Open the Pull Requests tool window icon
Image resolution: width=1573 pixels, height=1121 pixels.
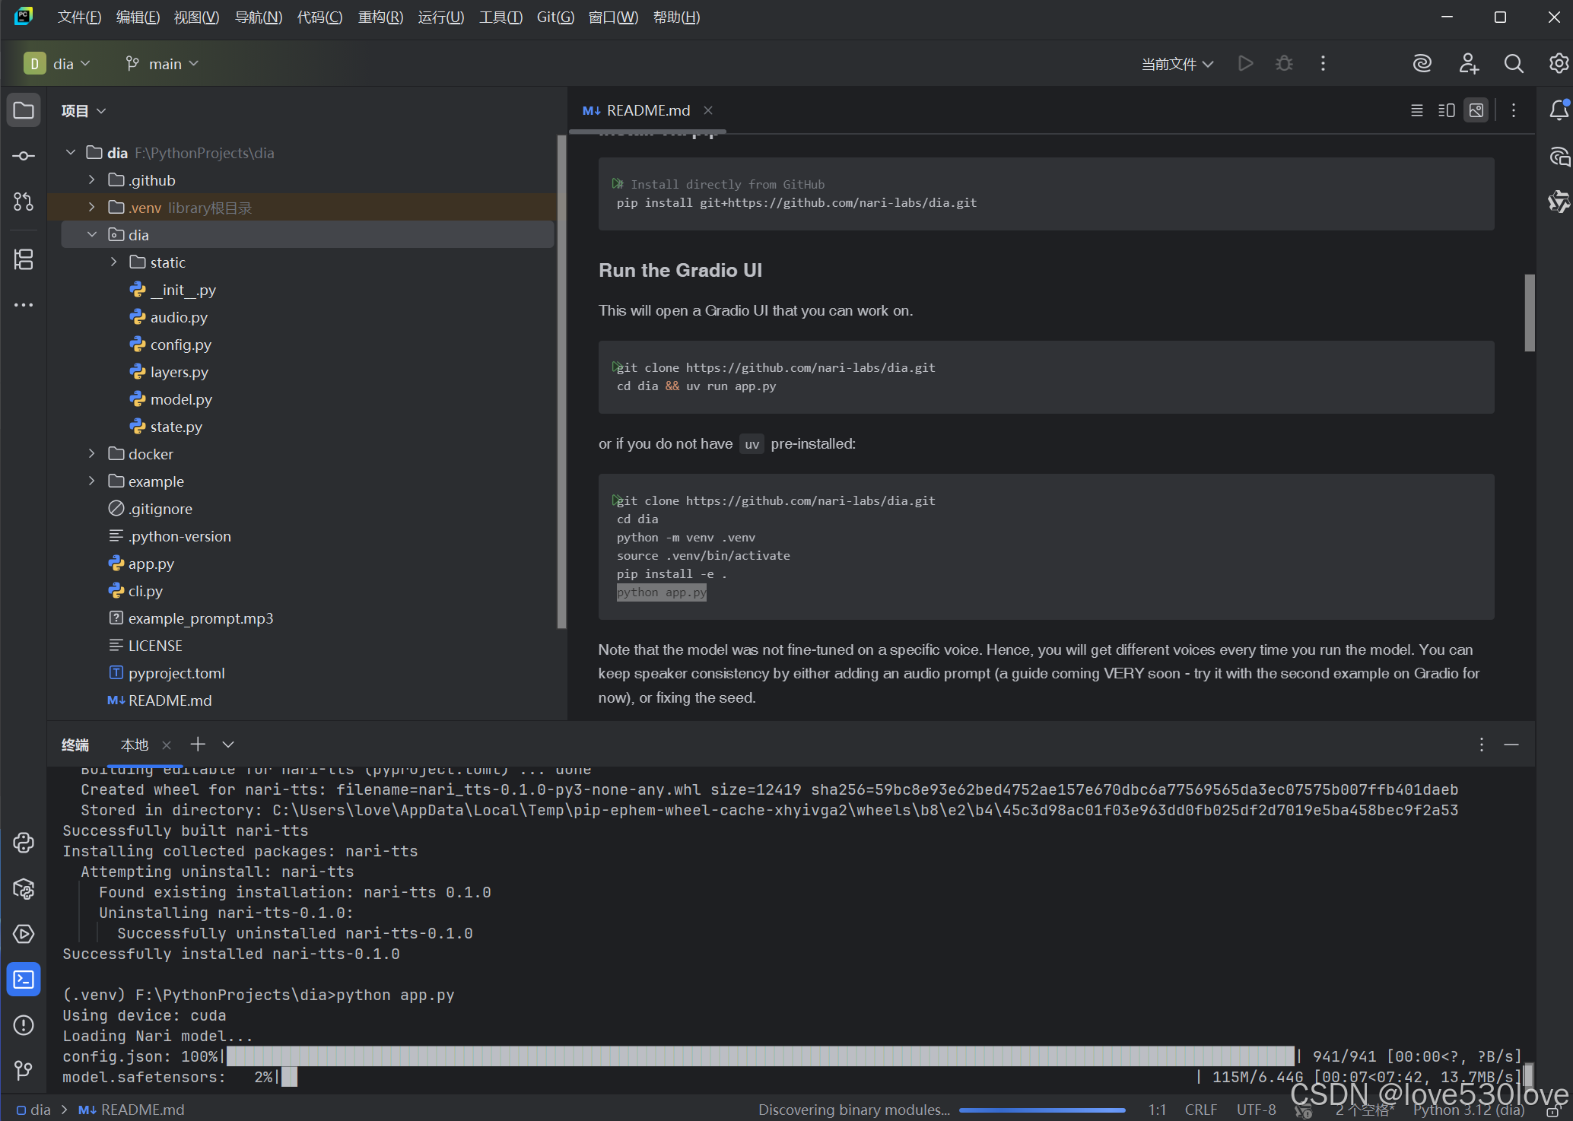pyautogui.click(x=24, y=202)
